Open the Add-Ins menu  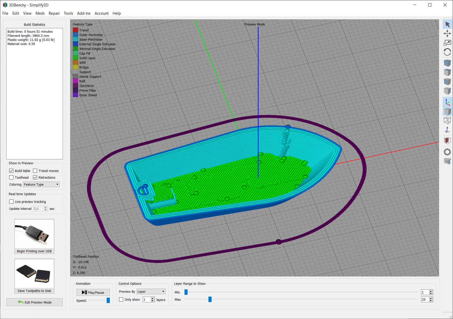(x=84, y=13)
